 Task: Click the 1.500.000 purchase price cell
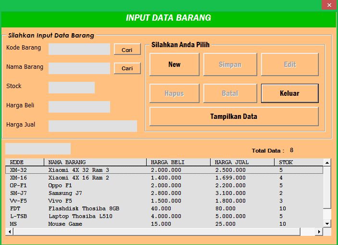click(x=166, y=201)
